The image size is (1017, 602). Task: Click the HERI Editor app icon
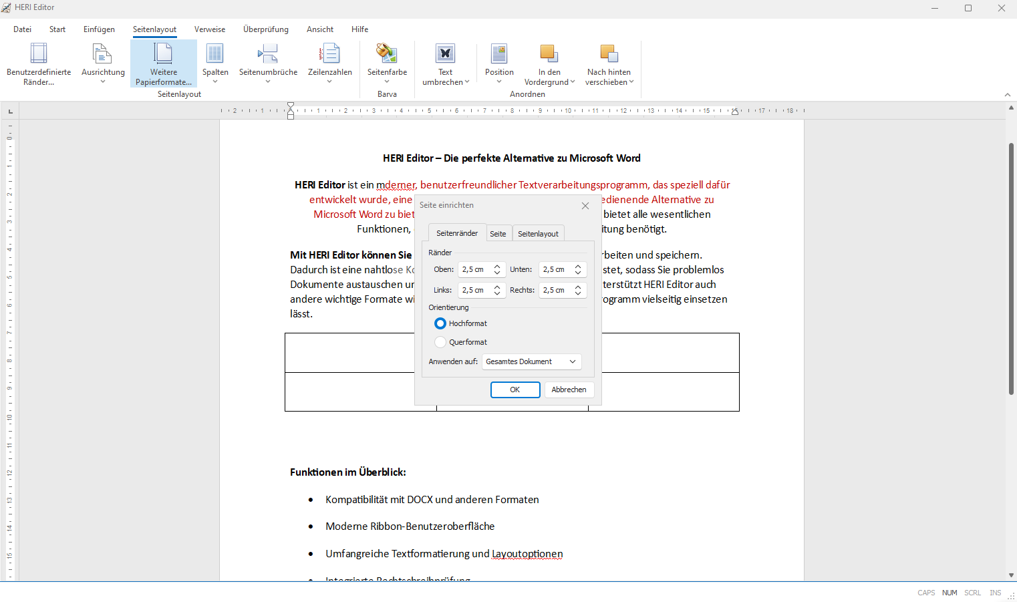coord(7,7)
